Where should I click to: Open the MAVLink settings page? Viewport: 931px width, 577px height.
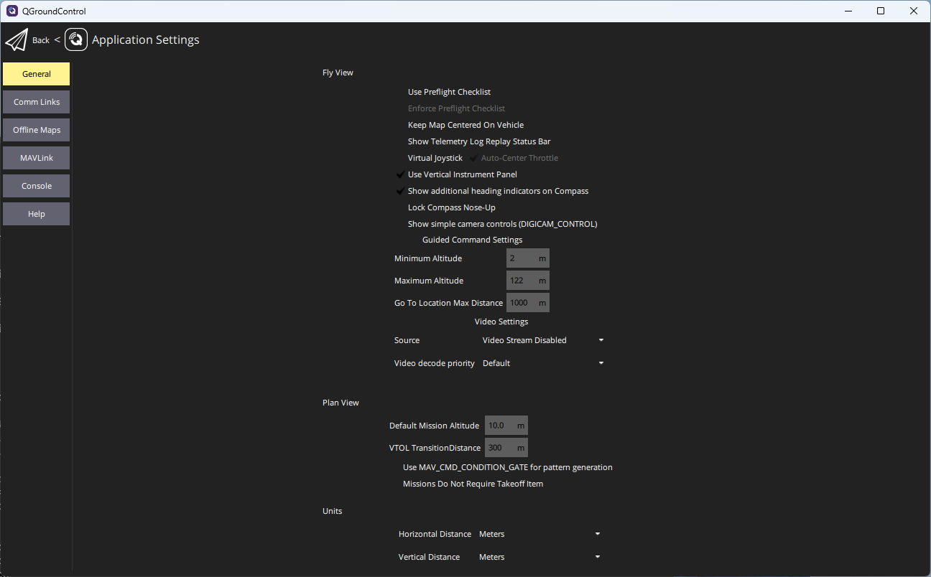[x=37, y=158]
